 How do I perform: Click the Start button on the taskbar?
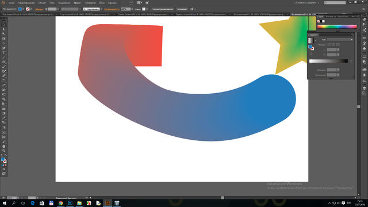(x=4, y=203)
